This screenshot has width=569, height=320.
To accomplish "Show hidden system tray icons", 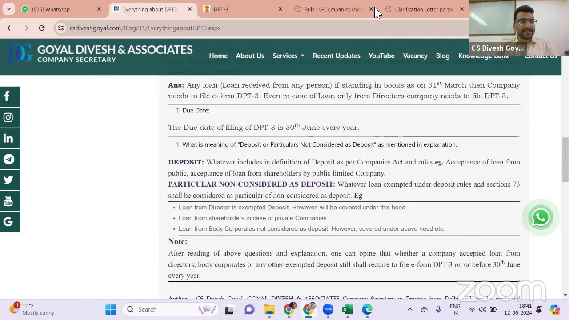I will pos(410,309).
